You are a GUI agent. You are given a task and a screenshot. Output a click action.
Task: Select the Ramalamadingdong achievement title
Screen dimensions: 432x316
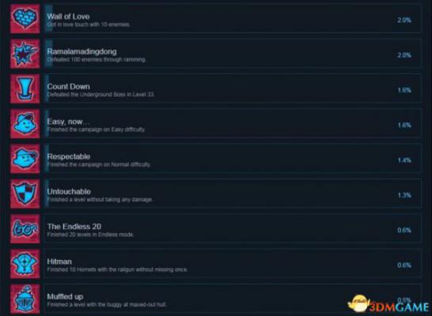(81, 51)
